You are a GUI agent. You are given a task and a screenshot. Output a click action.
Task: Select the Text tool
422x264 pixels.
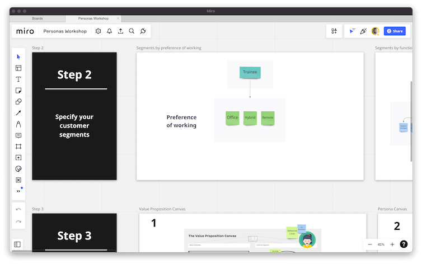click(x=18, y=79)
